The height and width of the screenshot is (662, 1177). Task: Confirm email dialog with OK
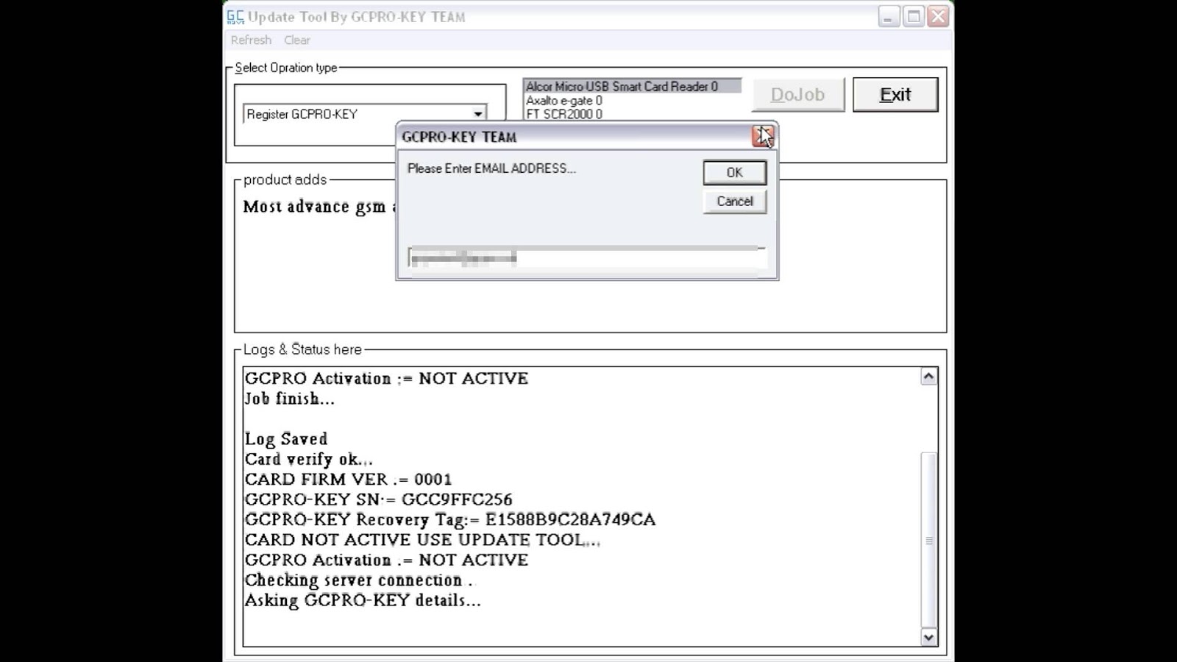click(735, 172)
